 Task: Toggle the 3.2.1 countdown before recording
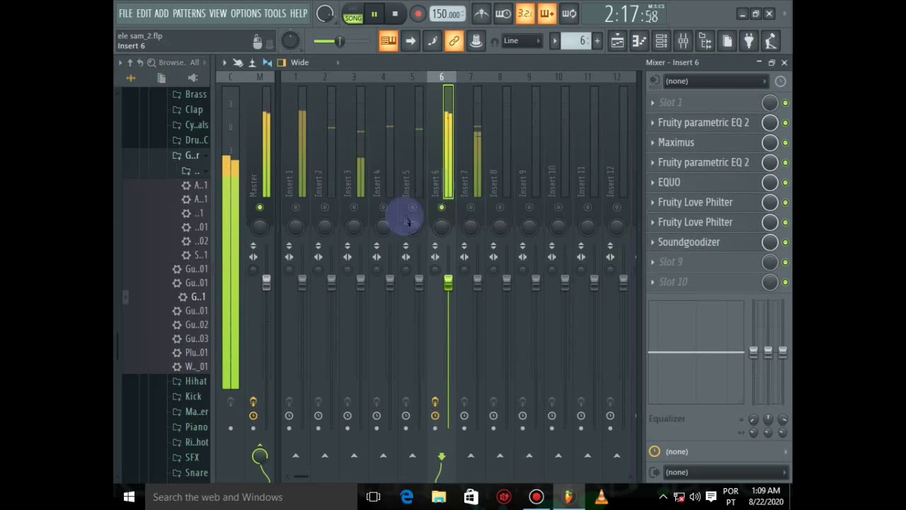pos(525,13)
